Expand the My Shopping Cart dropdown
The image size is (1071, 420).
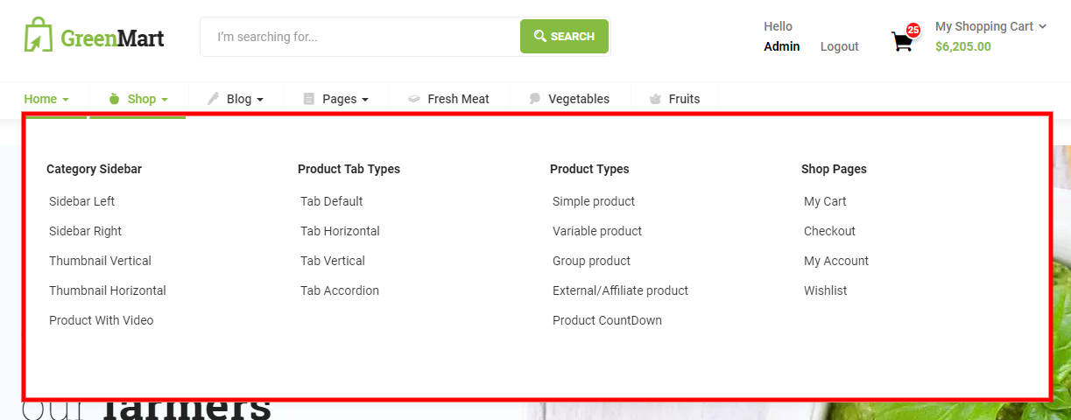[1042, 26]
